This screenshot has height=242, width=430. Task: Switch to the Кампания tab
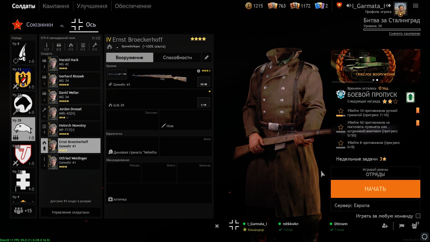click(56, 6)
